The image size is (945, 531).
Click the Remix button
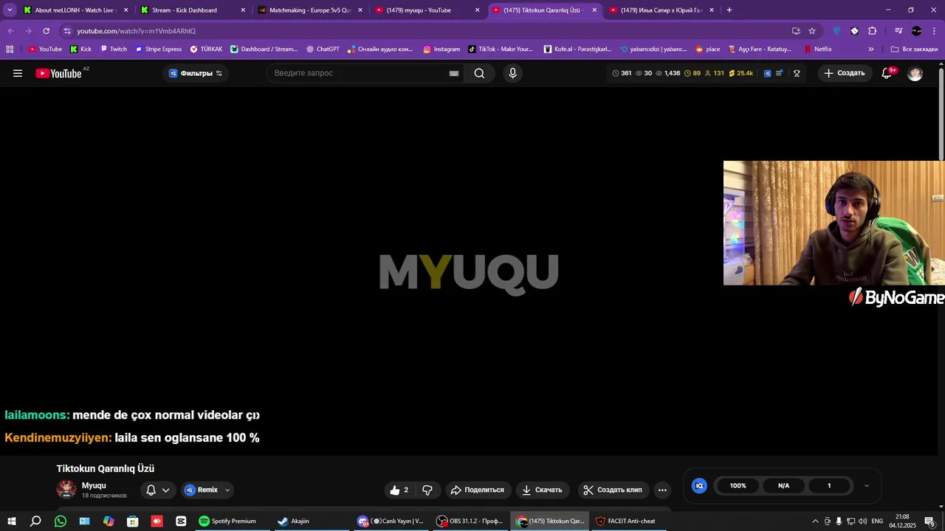202,490
